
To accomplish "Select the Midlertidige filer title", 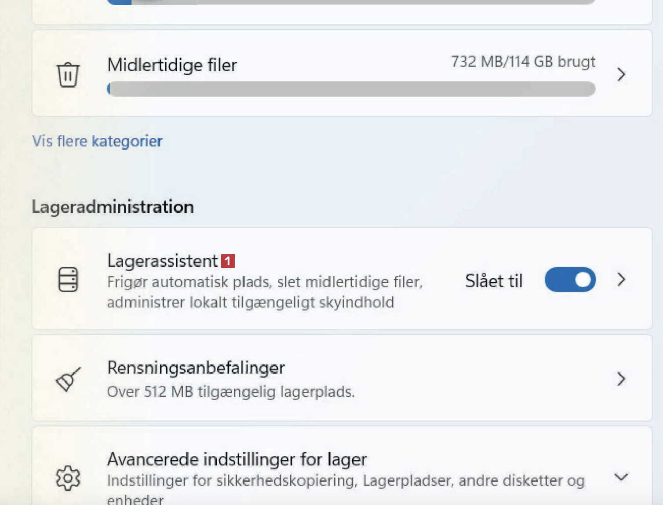I will point(172,65).
